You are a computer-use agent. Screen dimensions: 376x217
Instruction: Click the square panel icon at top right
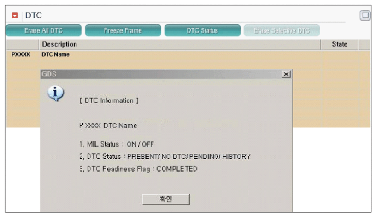point(365,15)
